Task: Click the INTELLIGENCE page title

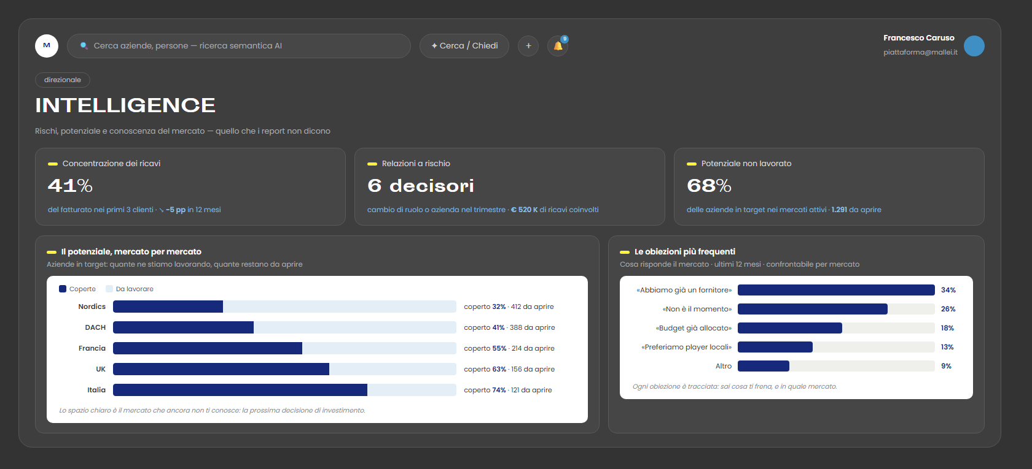Action: (x=125, y=105)
